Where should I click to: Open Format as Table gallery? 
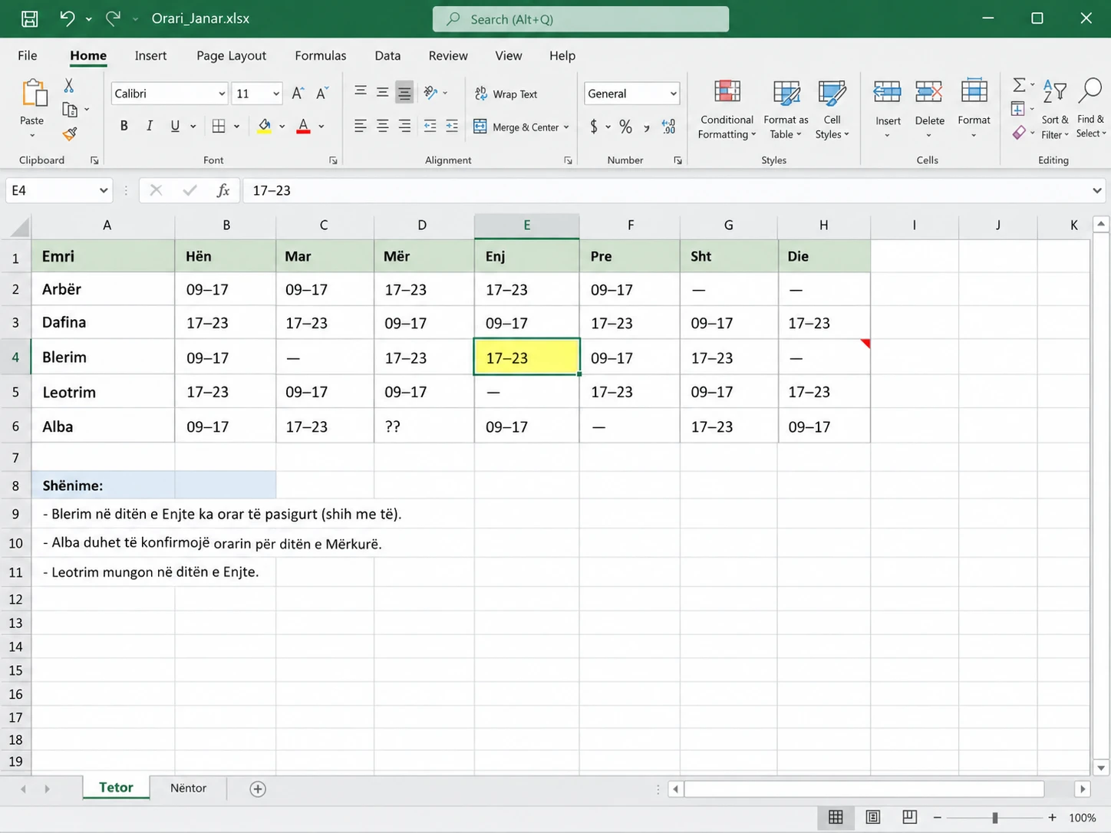tap(786, 109)
